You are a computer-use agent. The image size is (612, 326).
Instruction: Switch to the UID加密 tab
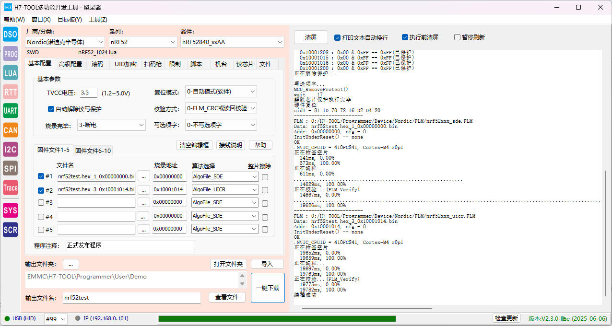[x=126, y=64]
